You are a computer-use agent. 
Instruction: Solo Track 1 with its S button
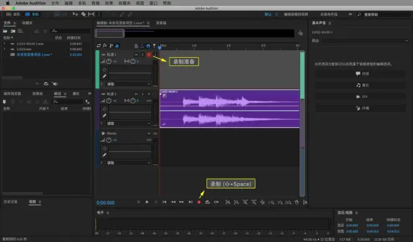coord(143,55)
